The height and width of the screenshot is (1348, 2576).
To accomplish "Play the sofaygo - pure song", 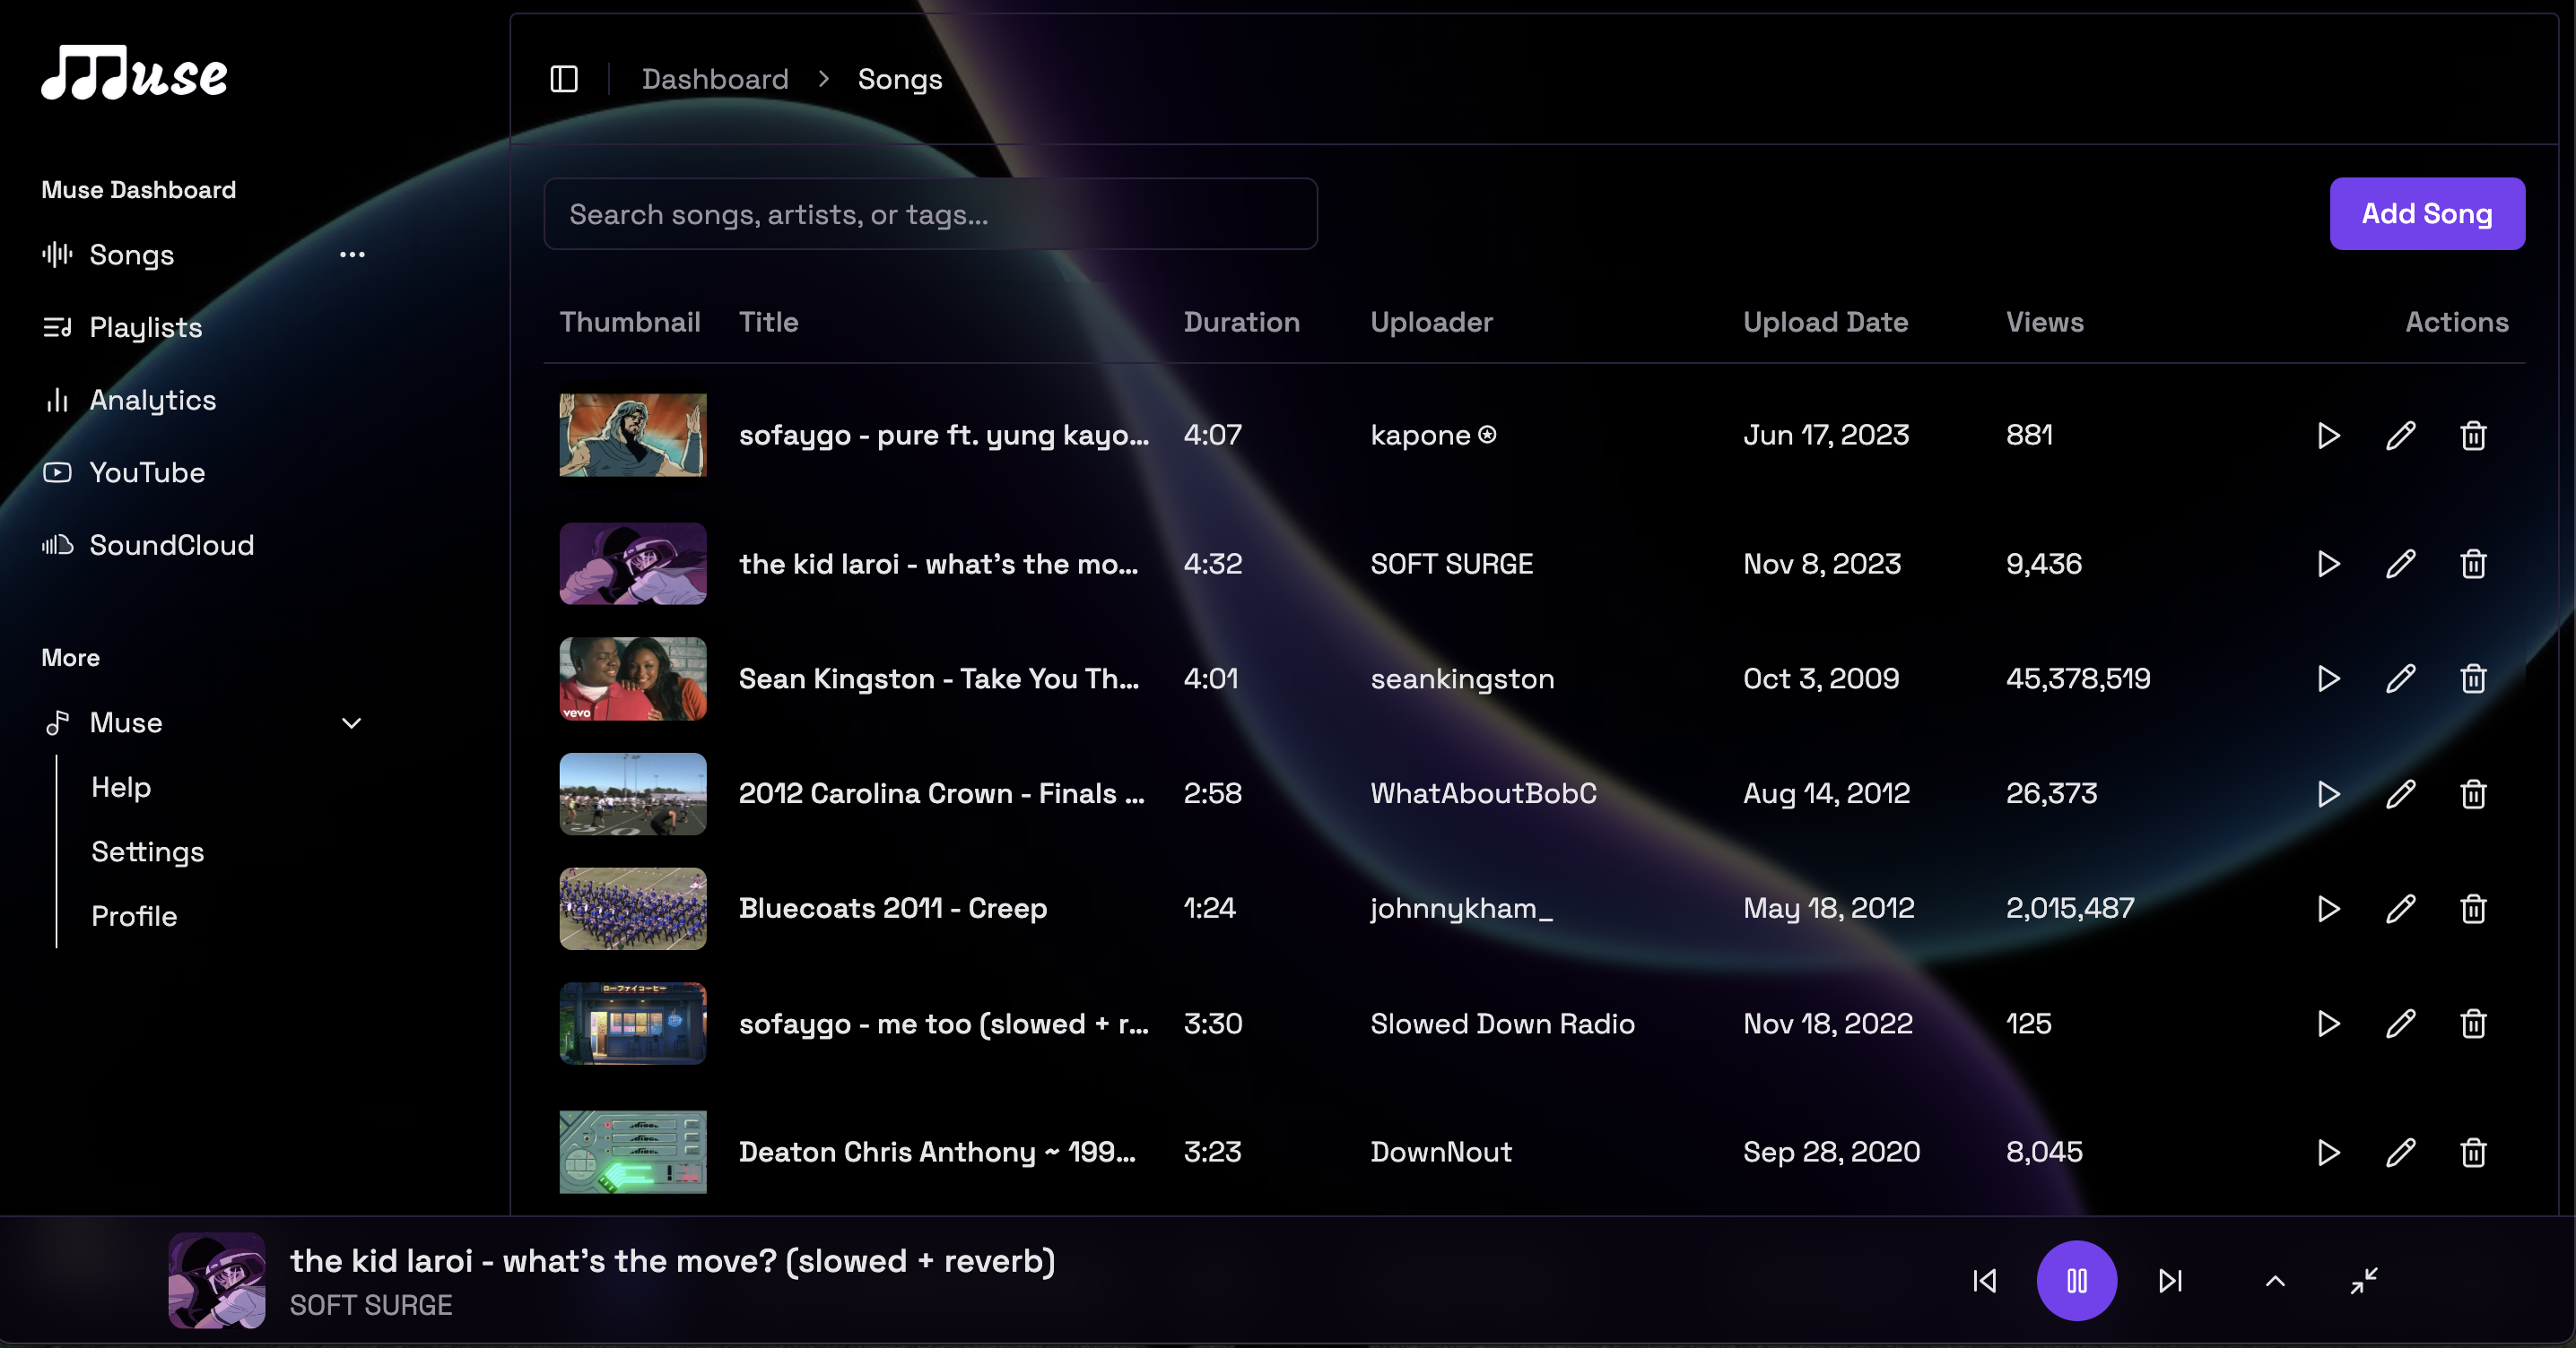I will pyautogui.click(x=2328, y=436).
